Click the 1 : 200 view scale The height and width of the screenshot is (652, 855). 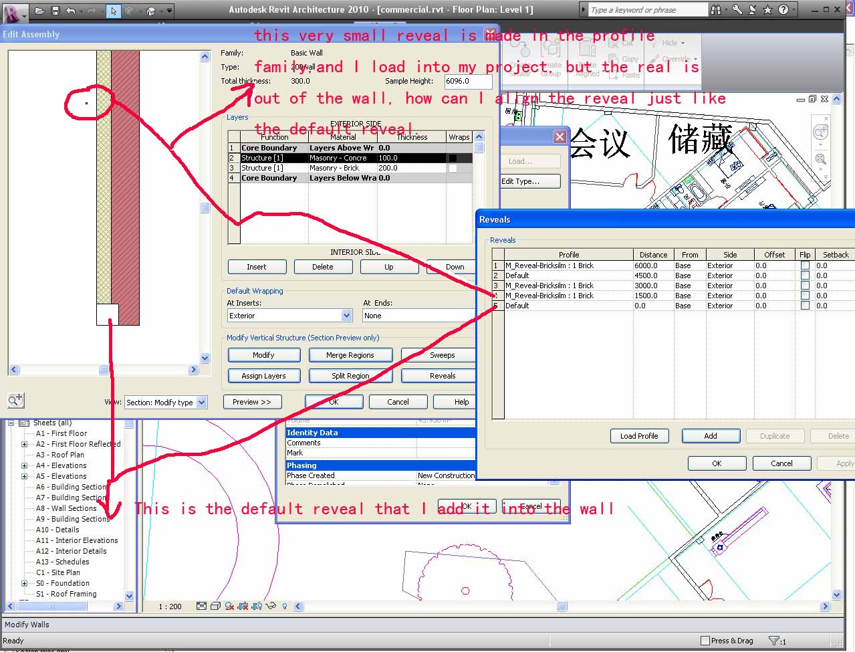[x=170, y=607]
